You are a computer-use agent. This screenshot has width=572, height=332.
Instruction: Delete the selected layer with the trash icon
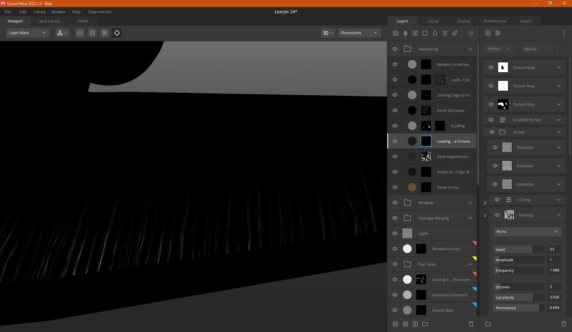coord(471,324)
